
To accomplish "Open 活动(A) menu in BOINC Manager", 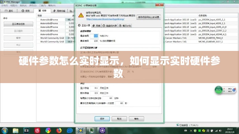I will click(x=23, y=5).
